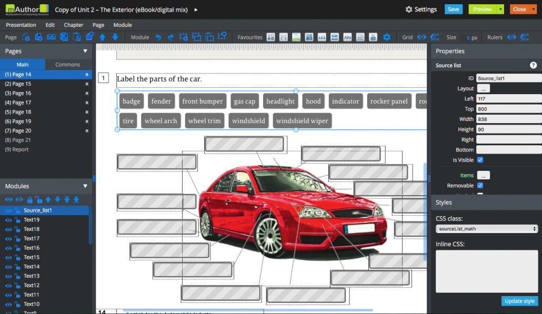
Task: Open Layout options ellipsis button
Action: tap(483, 89)
